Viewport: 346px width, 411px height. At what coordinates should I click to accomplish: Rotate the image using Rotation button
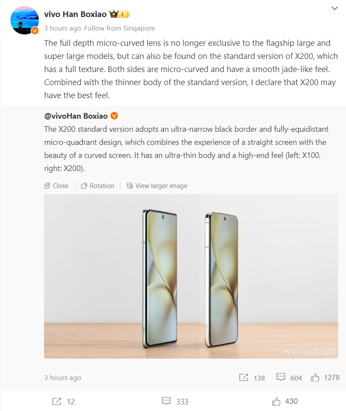click(98, 186)
